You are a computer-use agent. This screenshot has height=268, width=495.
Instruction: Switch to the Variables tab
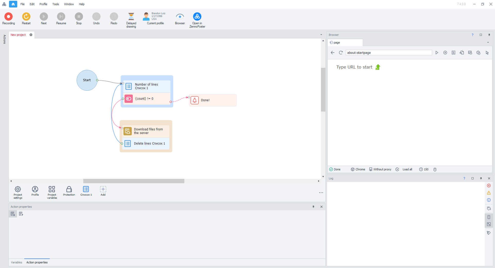tap(16, 262)
